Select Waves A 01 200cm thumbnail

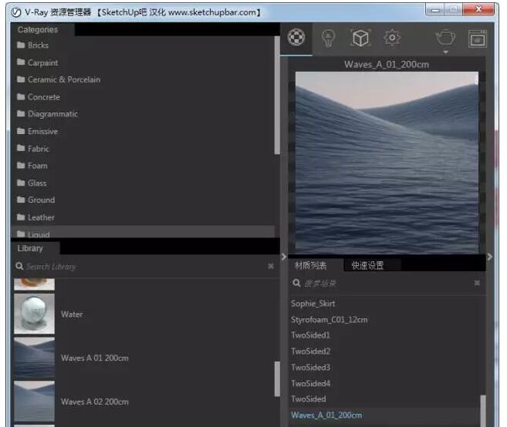click(x=34, y=358)
